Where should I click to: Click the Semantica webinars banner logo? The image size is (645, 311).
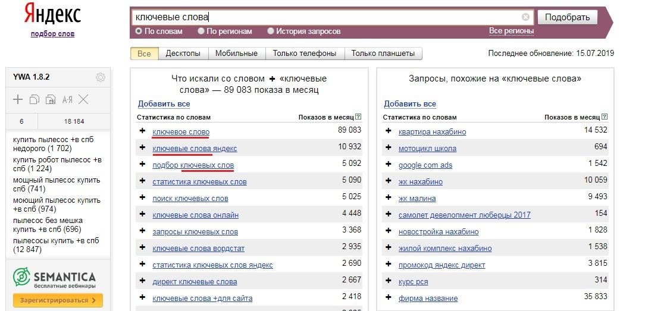click(54, 278)
